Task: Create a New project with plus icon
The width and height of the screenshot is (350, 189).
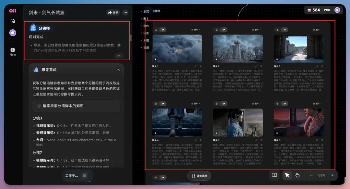Action: (x=13, y=50)
